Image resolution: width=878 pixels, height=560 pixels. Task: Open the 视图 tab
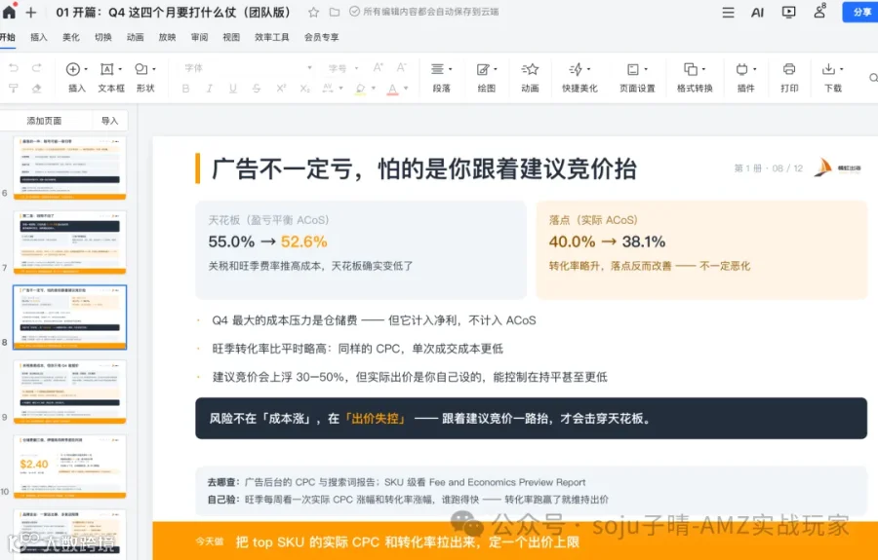pos(231,37)
